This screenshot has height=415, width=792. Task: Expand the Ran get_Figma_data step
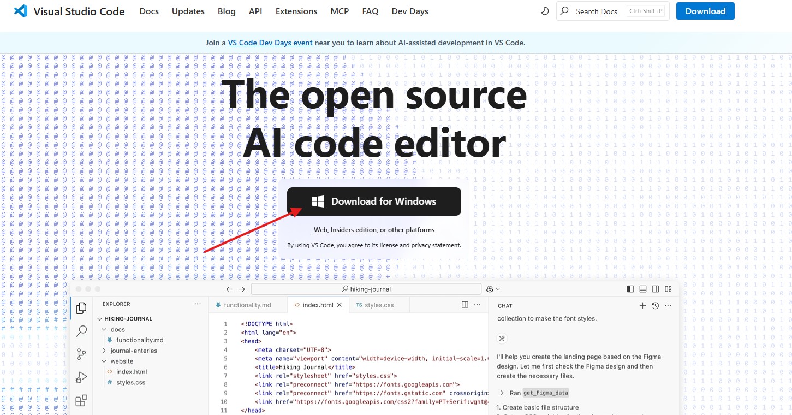pos(502,393)
